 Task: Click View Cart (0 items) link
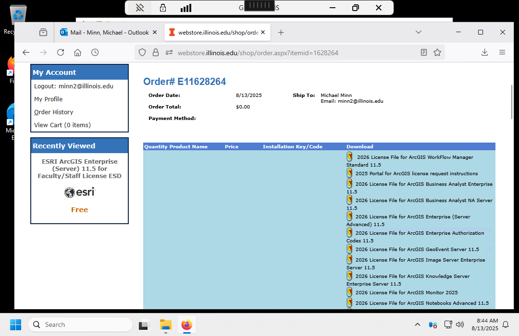[62, 125]
